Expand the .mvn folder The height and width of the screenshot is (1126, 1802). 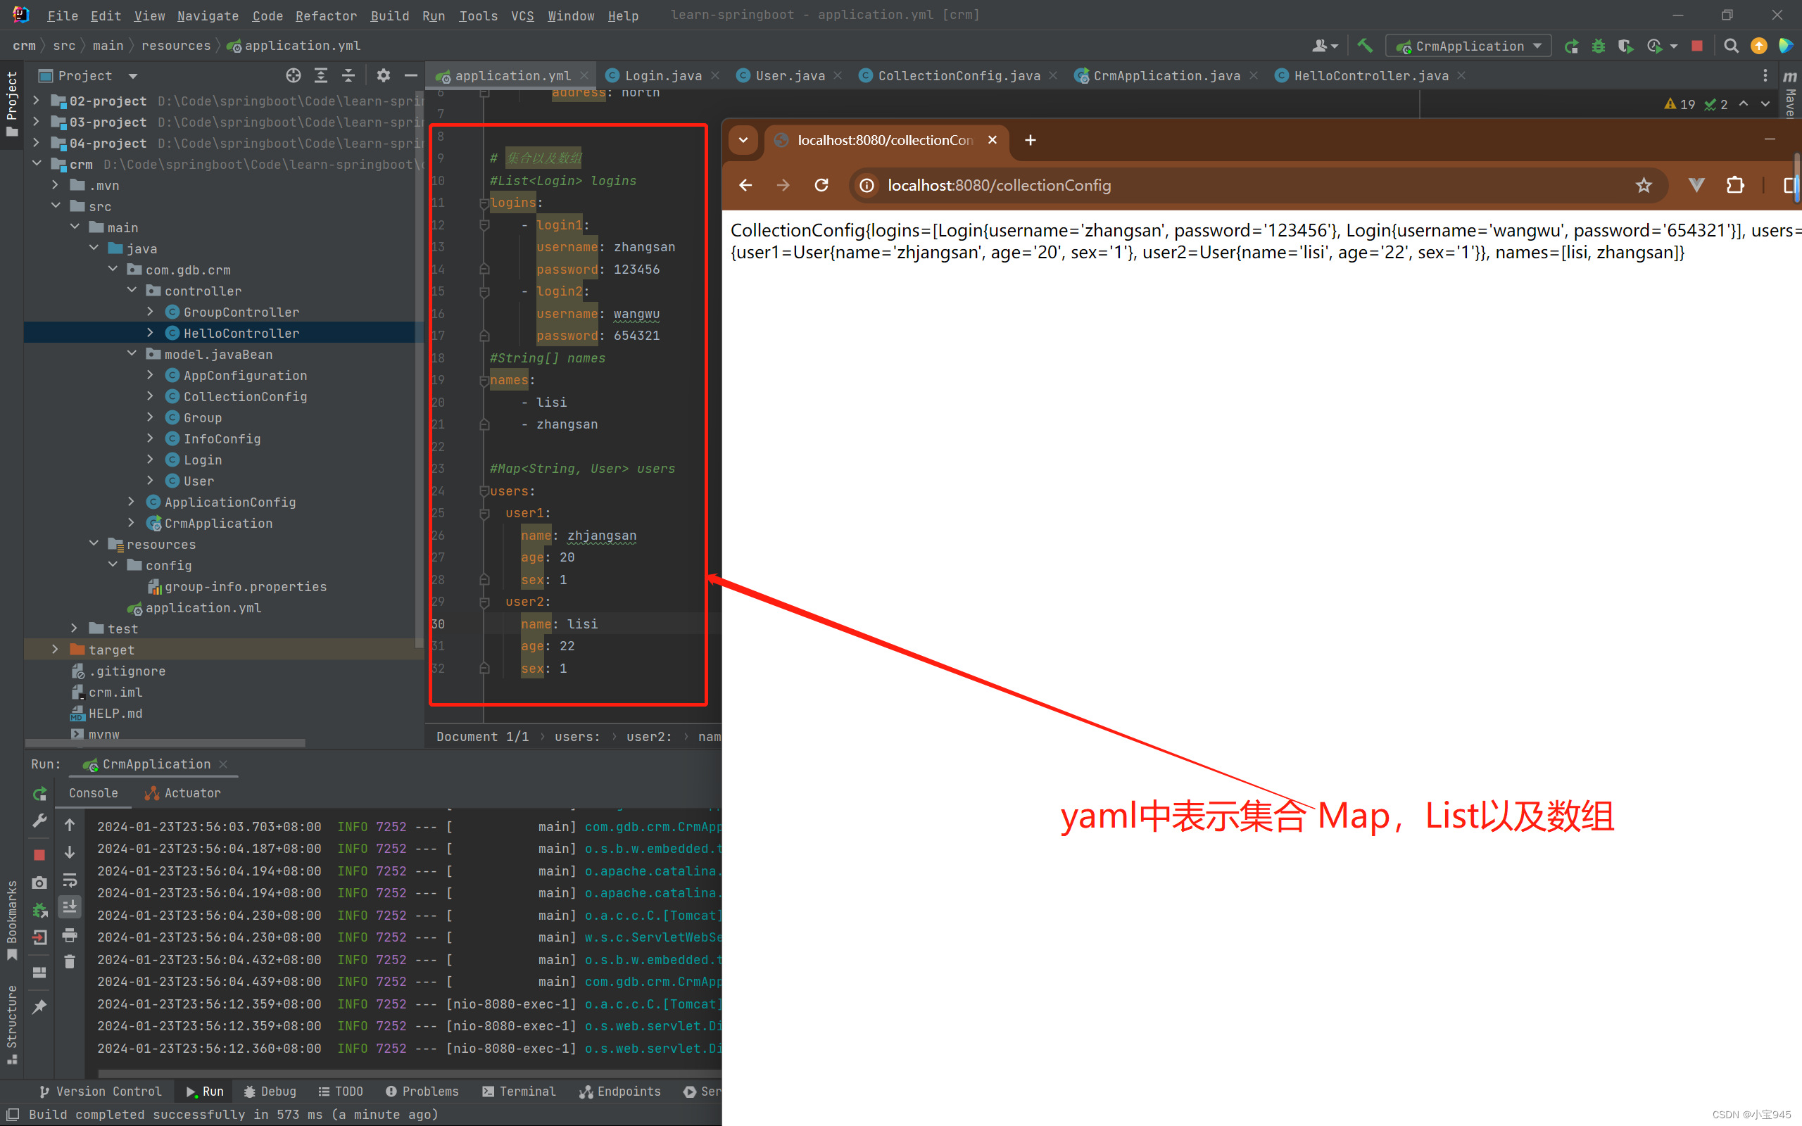click(55, 184)
